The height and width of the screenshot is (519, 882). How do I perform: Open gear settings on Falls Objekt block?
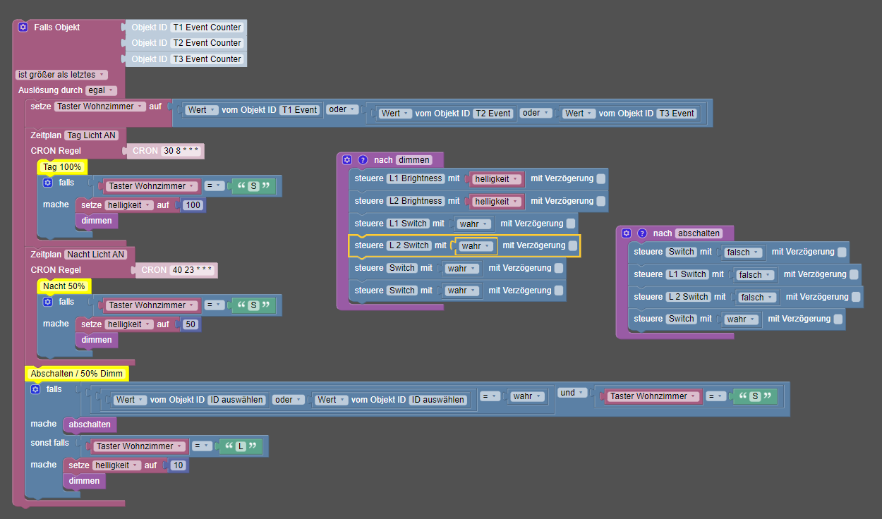click(x=23, y=28)
